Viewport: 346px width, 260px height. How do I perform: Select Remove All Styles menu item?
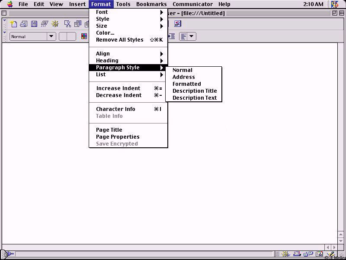(x=119, y=40)
